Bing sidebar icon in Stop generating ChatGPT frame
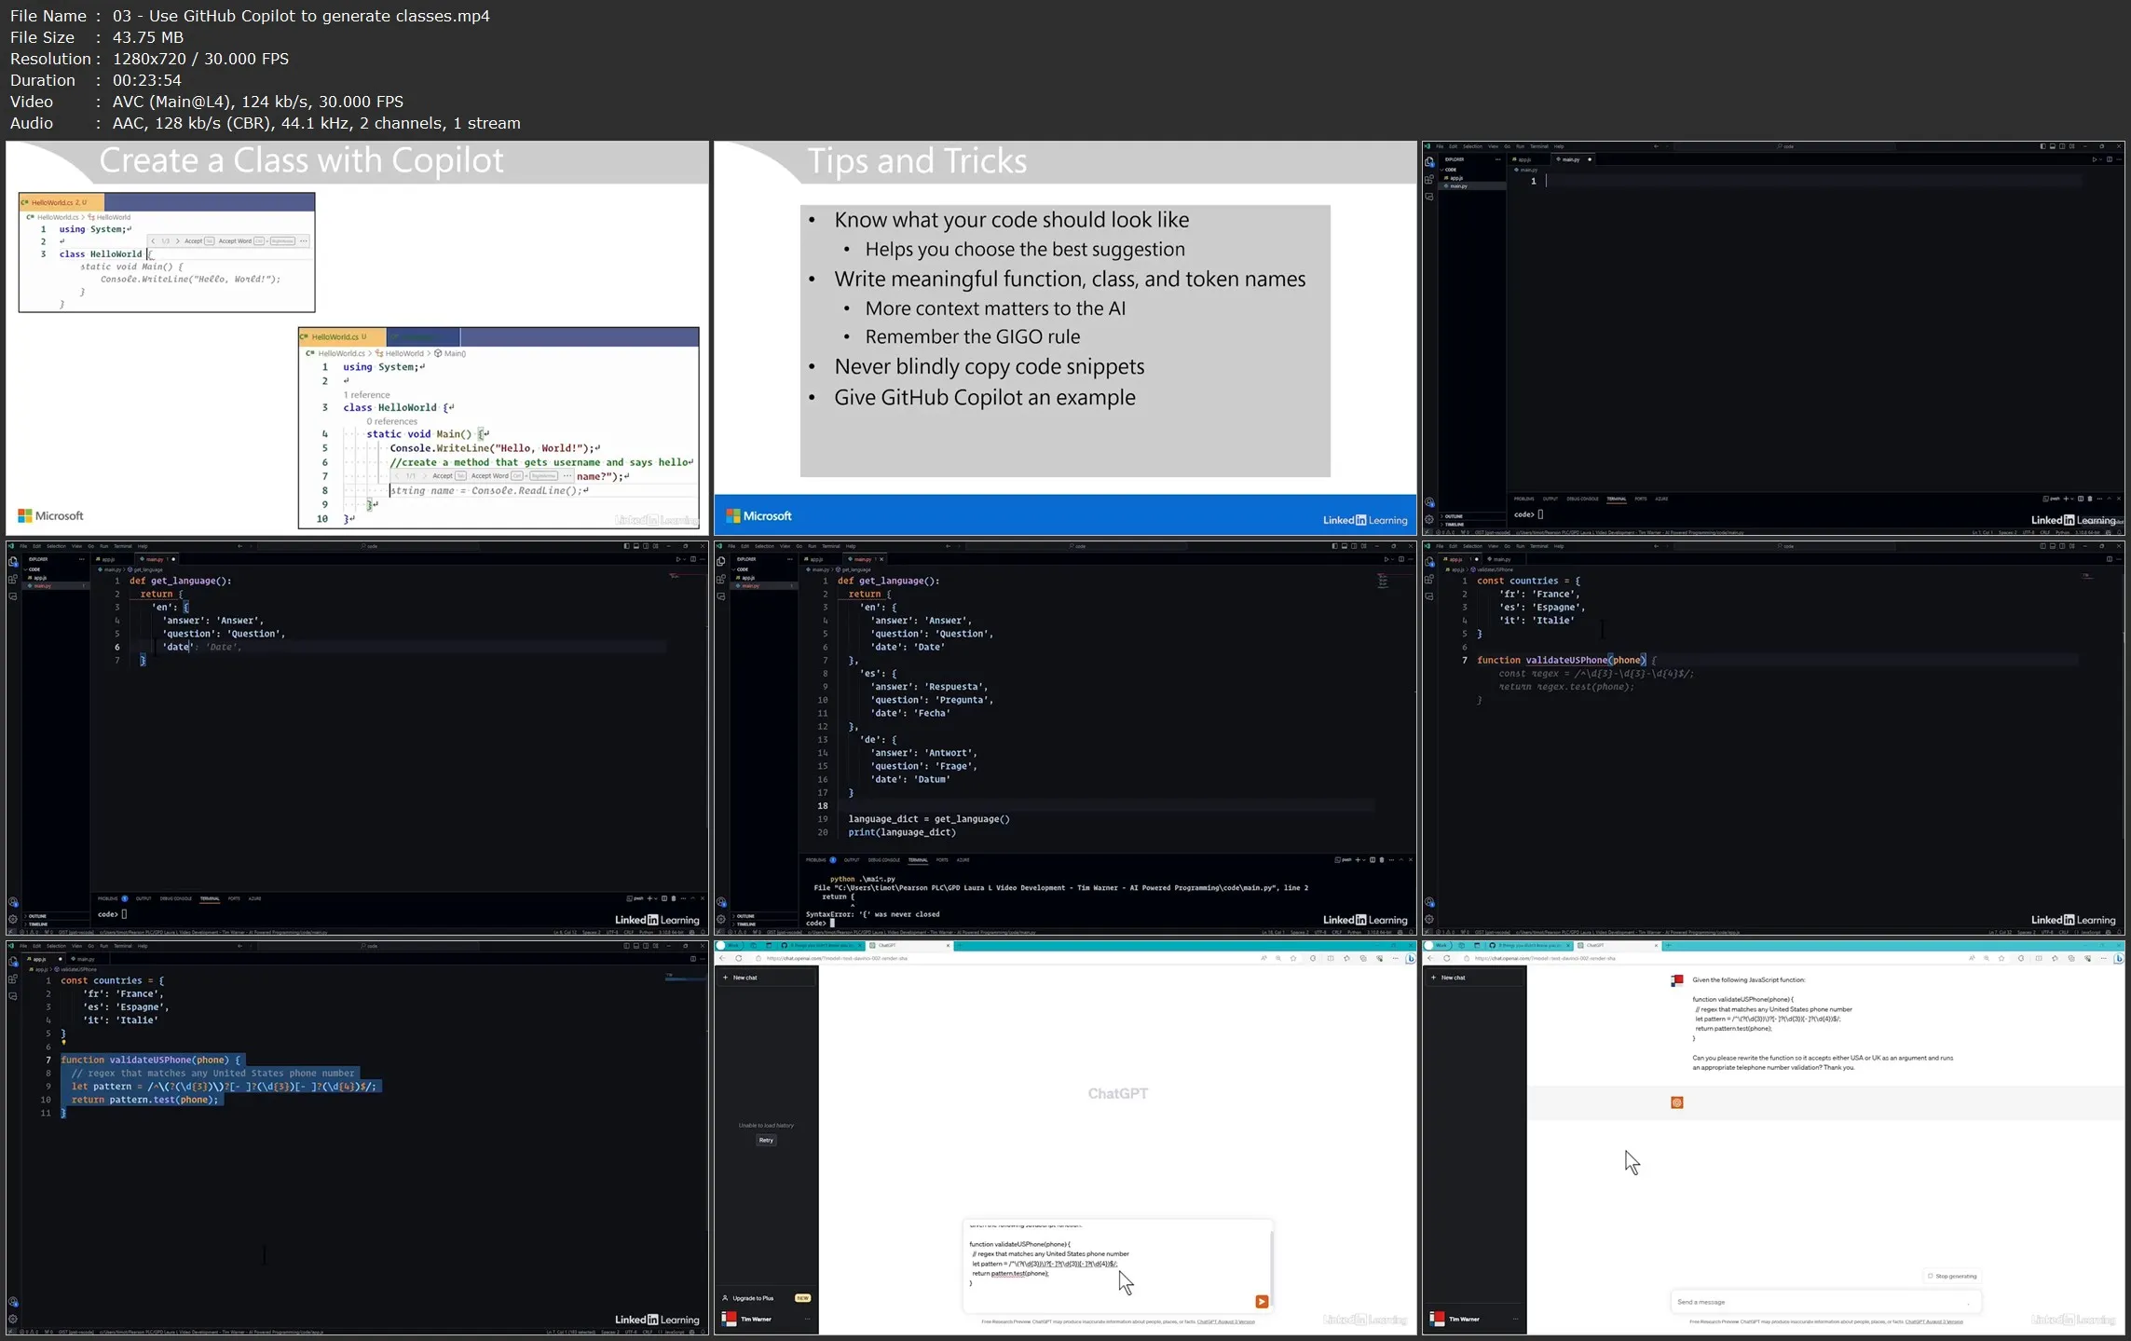2131x1341 pixels. pos(2118,958)
